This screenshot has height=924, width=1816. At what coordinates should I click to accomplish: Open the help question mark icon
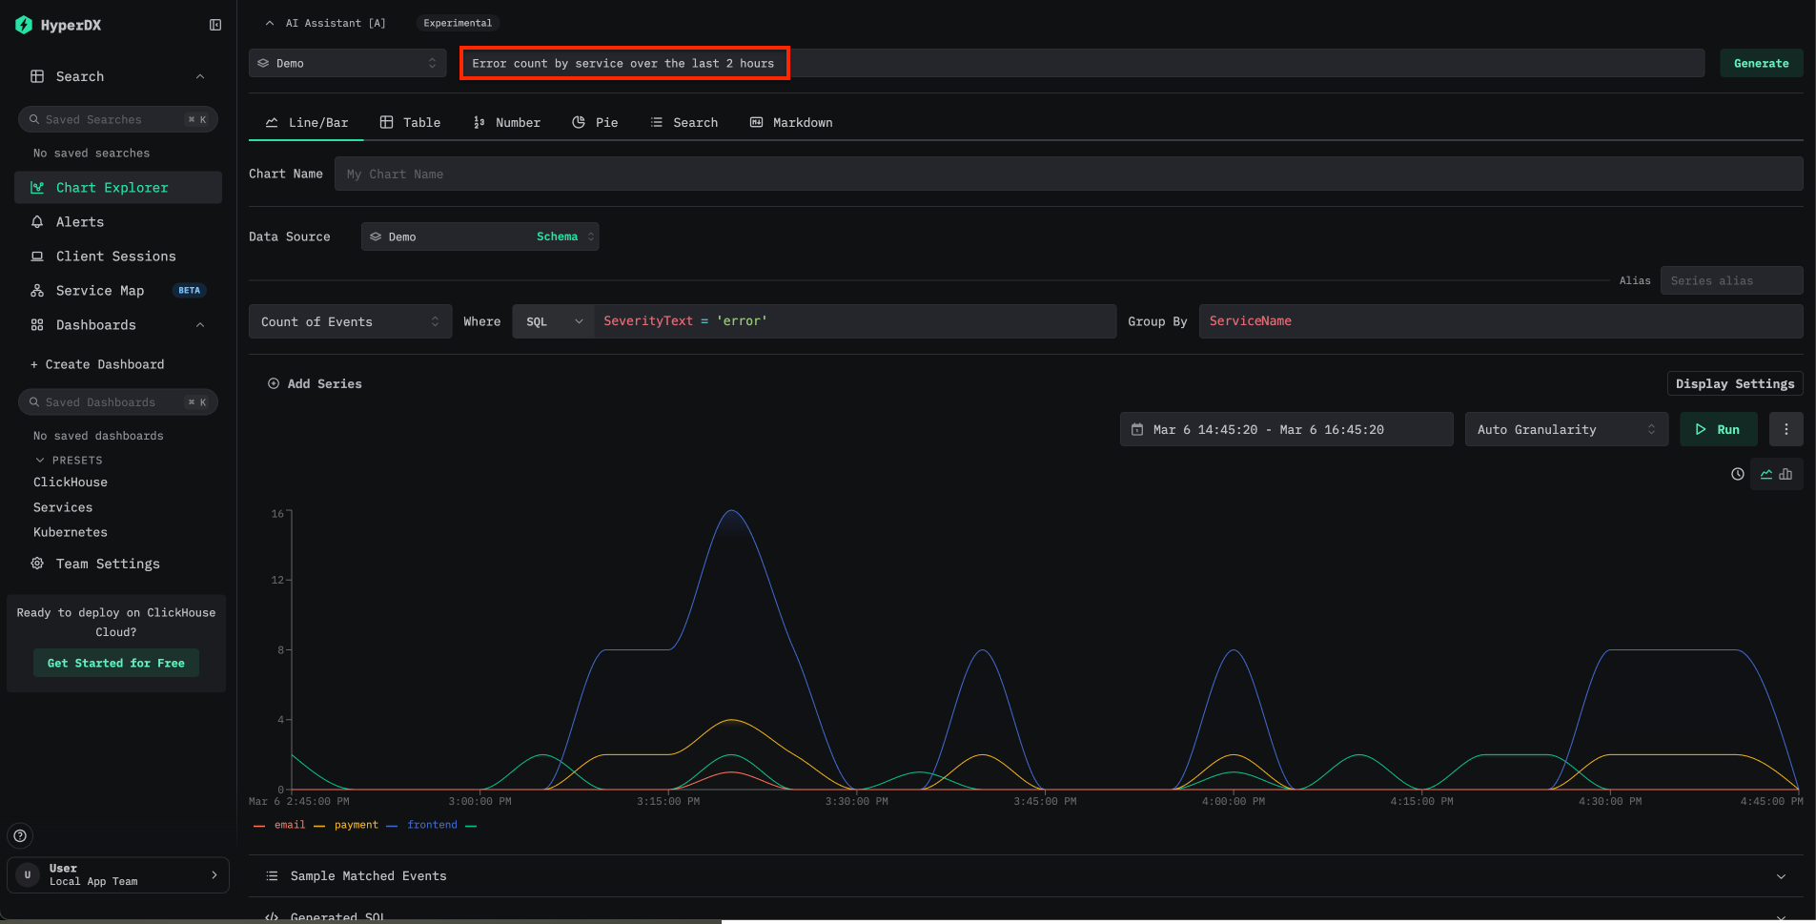click(20, 835)
